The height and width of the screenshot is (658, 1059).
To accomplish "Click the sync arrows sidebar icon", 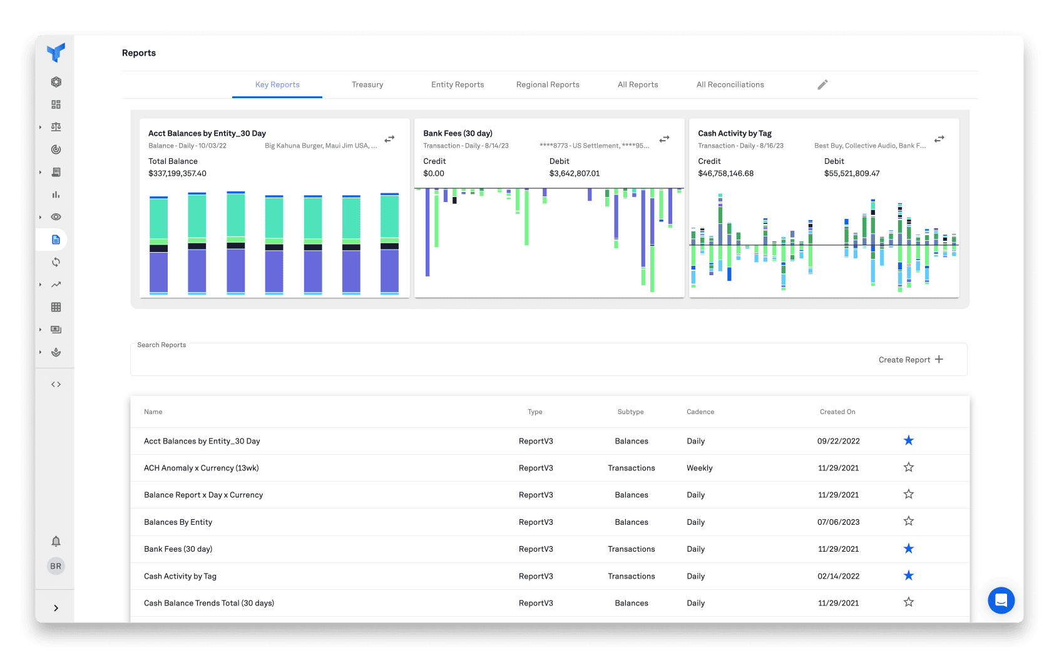I will 56,262.
